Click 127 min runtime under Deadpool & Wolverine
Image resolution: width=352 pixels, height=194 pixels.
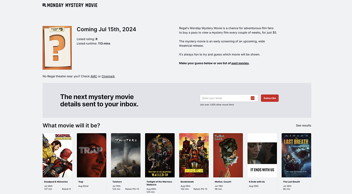coord(48,189)
